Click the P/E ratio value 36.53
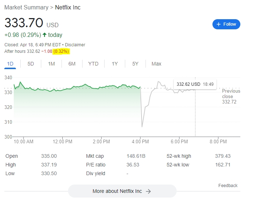This screenshot has width=253, height=203. click(133, 165)
